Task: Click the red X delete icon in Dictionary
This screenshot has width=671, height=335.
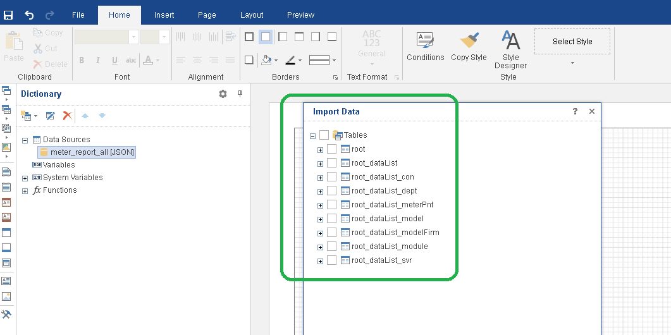Action: 67,116
